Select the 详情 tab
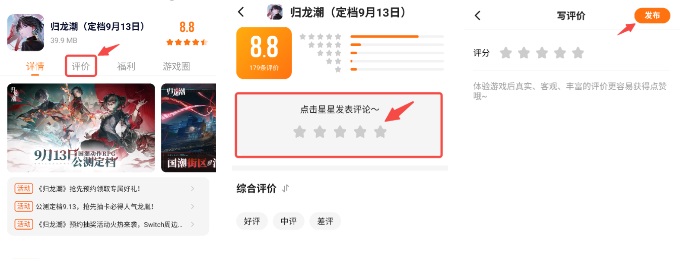 [x=35, y=66]
